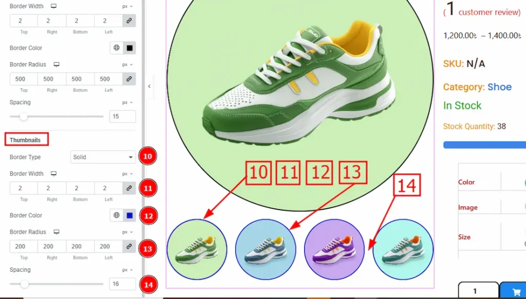Screen dimensions: 526x299
Task: Open the Border Type dropdown showing Solid
Action: coord(103,157)
